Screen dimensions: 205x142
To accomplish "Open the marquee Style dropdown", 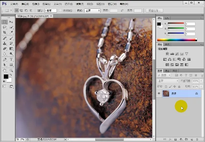I will click(x=92, y=11).
